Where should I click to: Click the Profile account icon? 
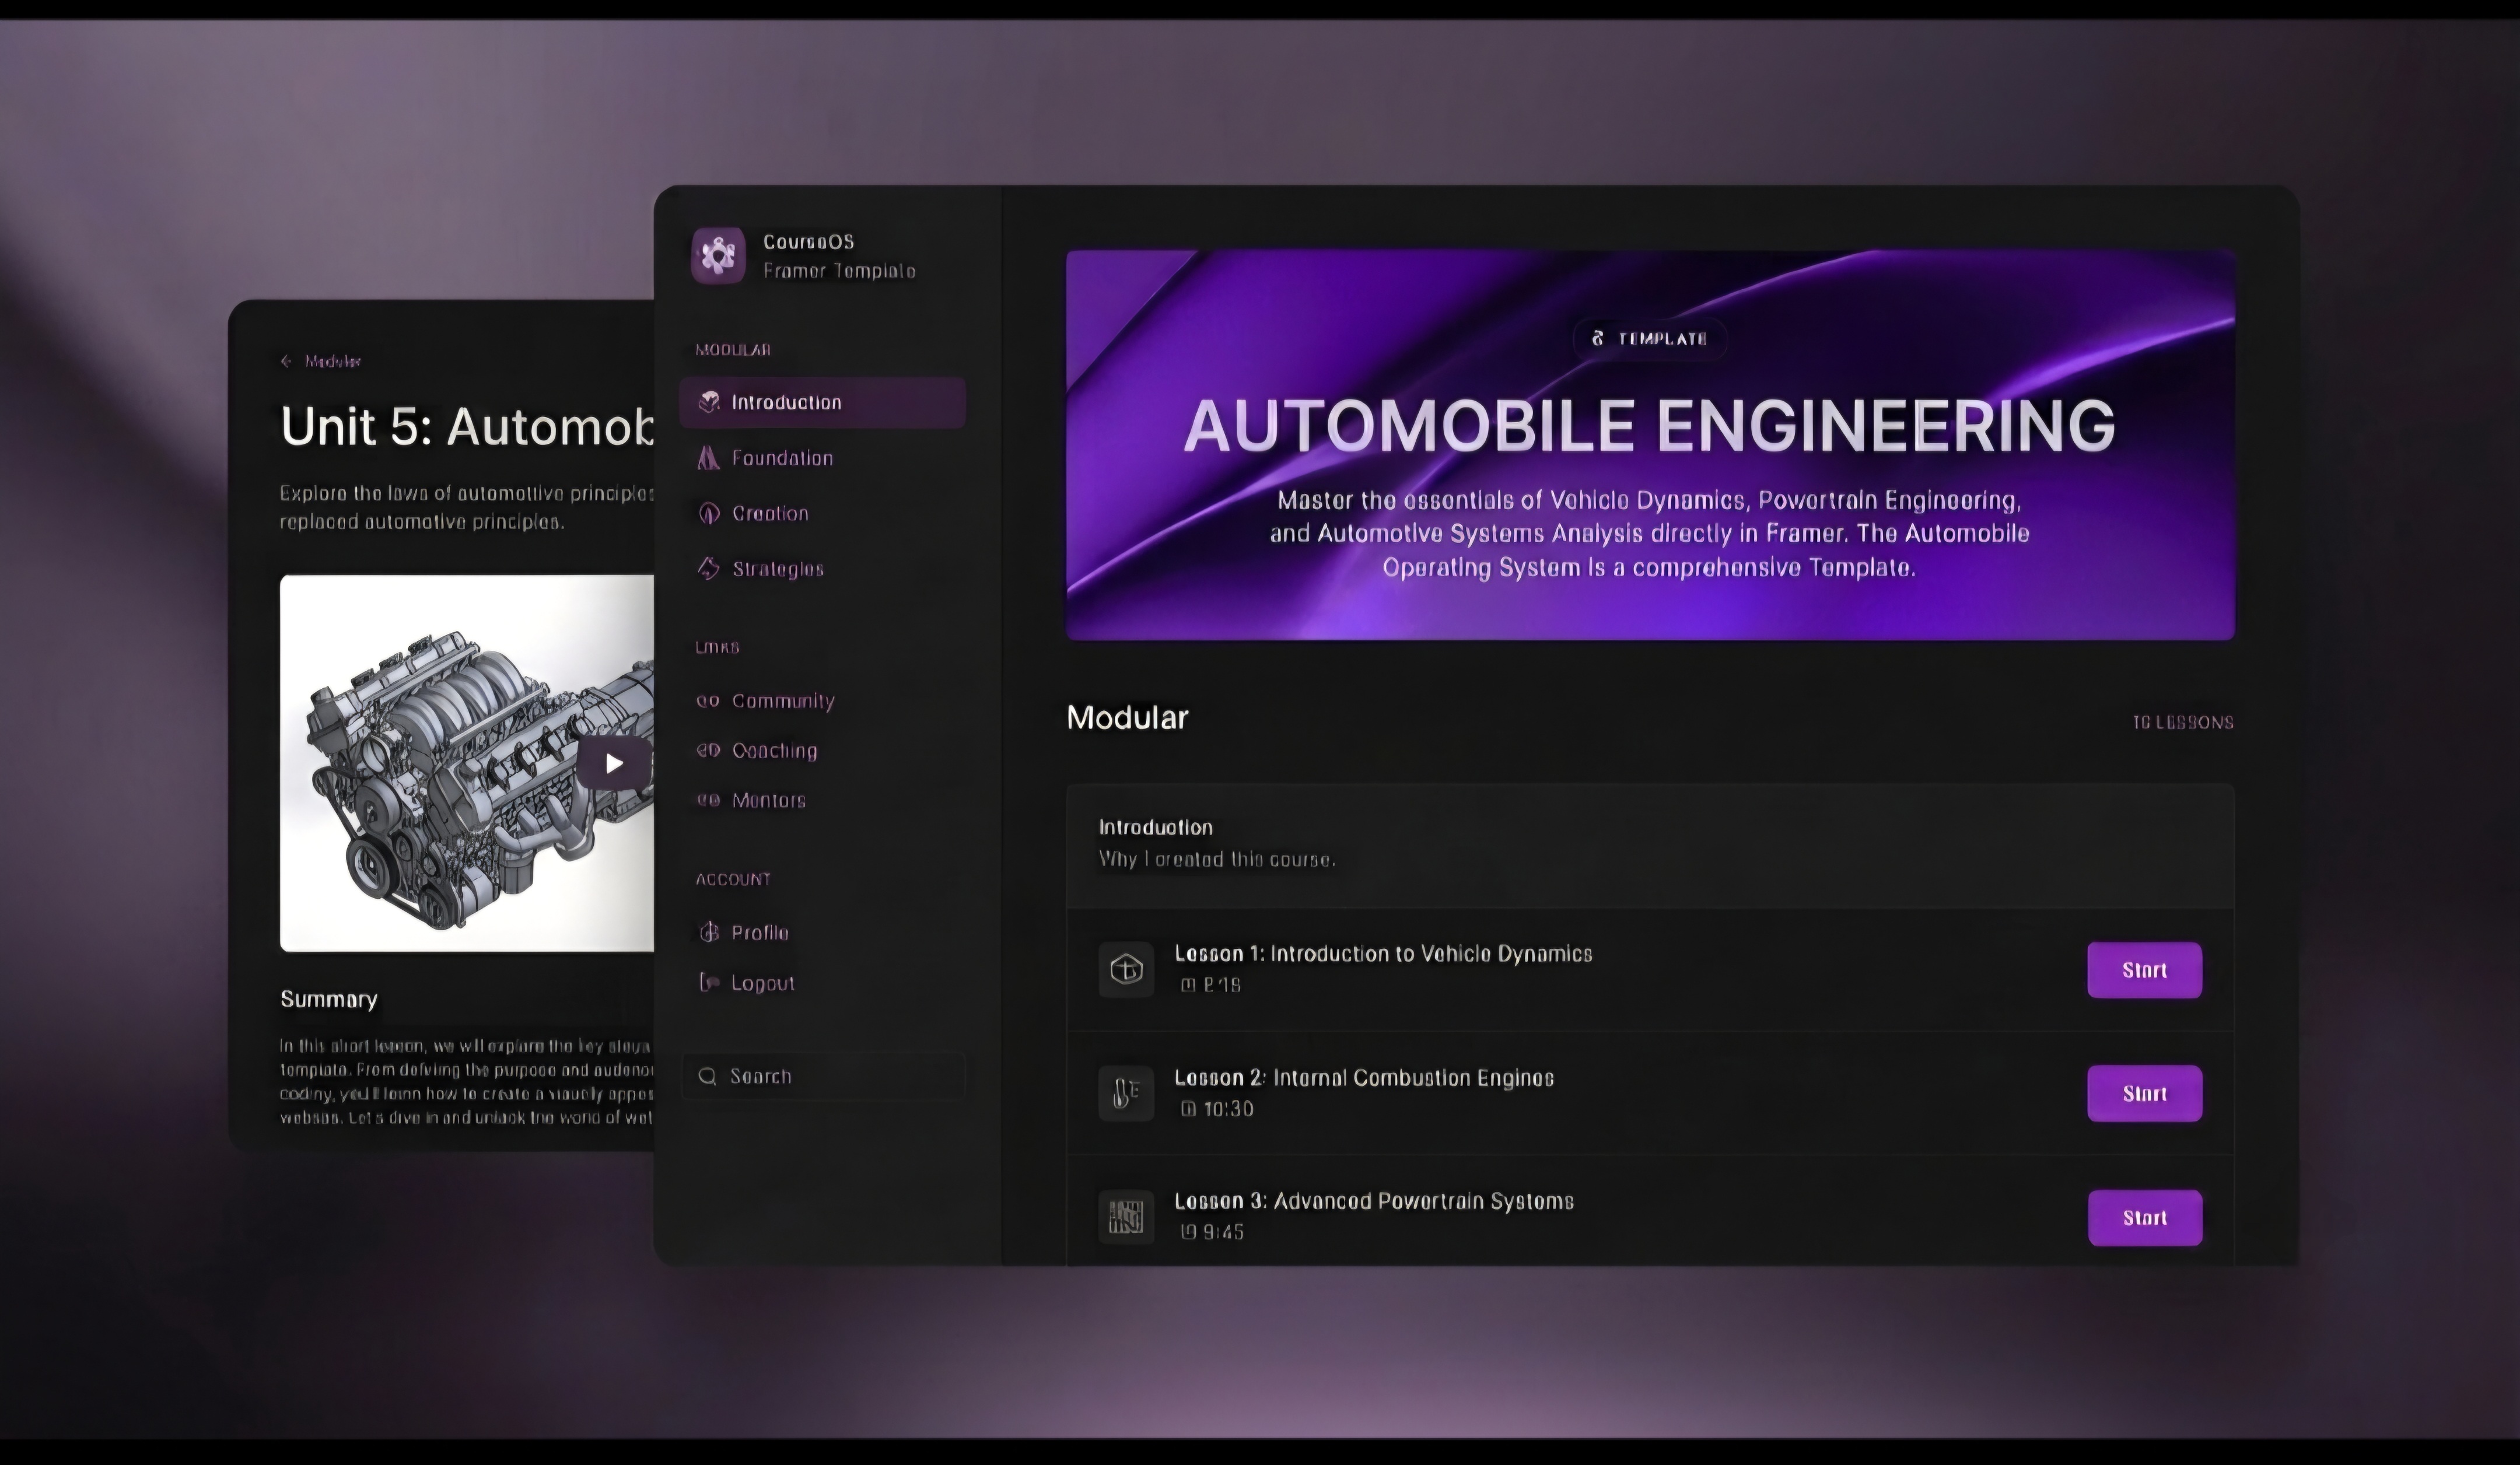(709, 932)
